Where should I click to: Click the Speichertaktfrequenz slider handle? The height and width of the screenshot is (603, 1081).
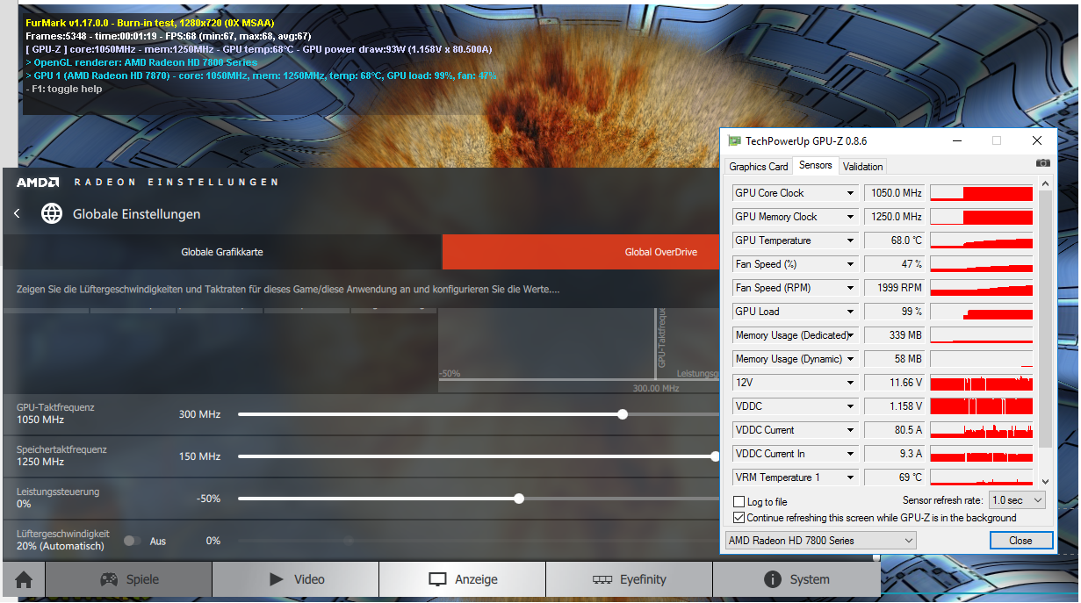pyautogui.click(x=715, y=456)
